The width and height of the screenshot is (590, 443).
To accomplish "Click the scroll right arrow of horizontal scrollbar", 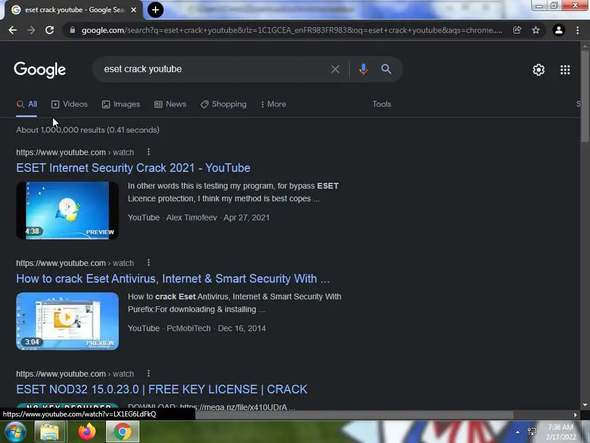I will pyautogui.click(x=575, y=415).
